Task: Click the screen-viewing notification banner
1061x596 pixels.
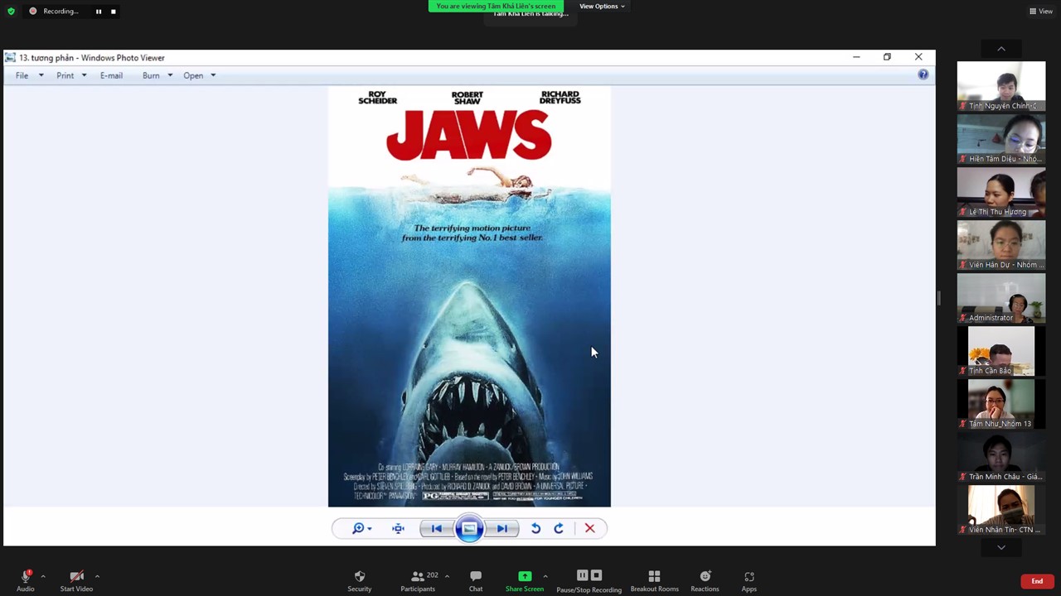Action: tap(496, 6)
